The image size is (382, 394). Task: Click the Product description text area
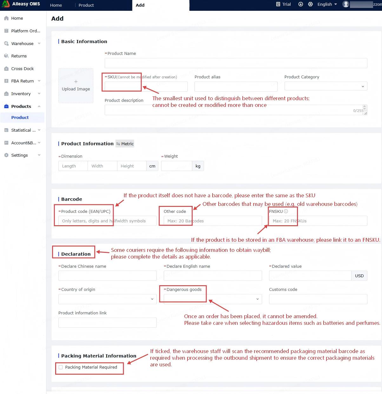click(x=236, y=110)
